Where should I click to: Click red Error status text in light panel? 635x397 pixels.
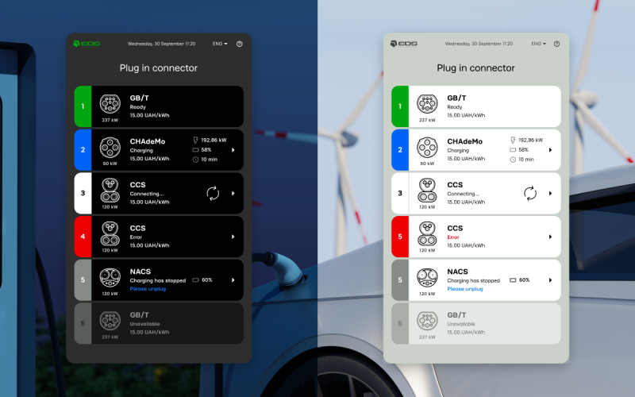[x=452, y=237]
